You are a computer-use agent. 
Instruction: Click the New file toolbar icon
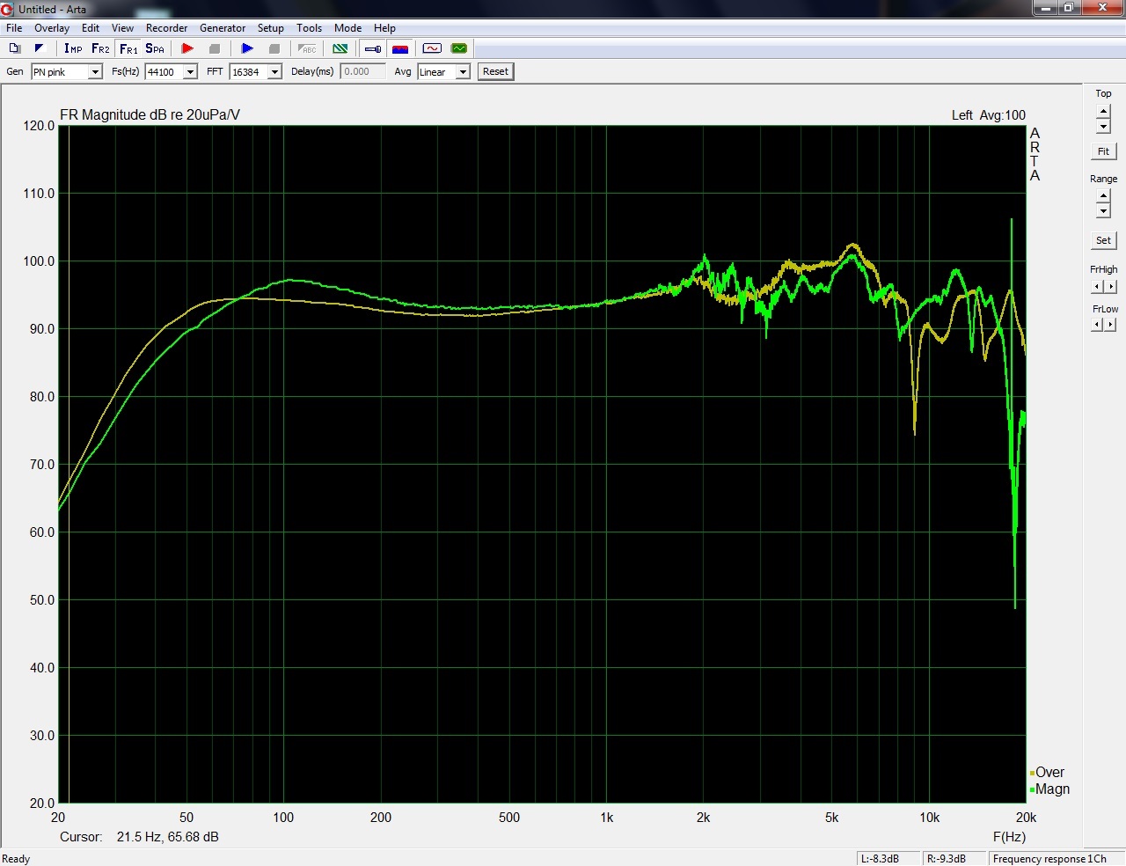click(x=15, y=48)
